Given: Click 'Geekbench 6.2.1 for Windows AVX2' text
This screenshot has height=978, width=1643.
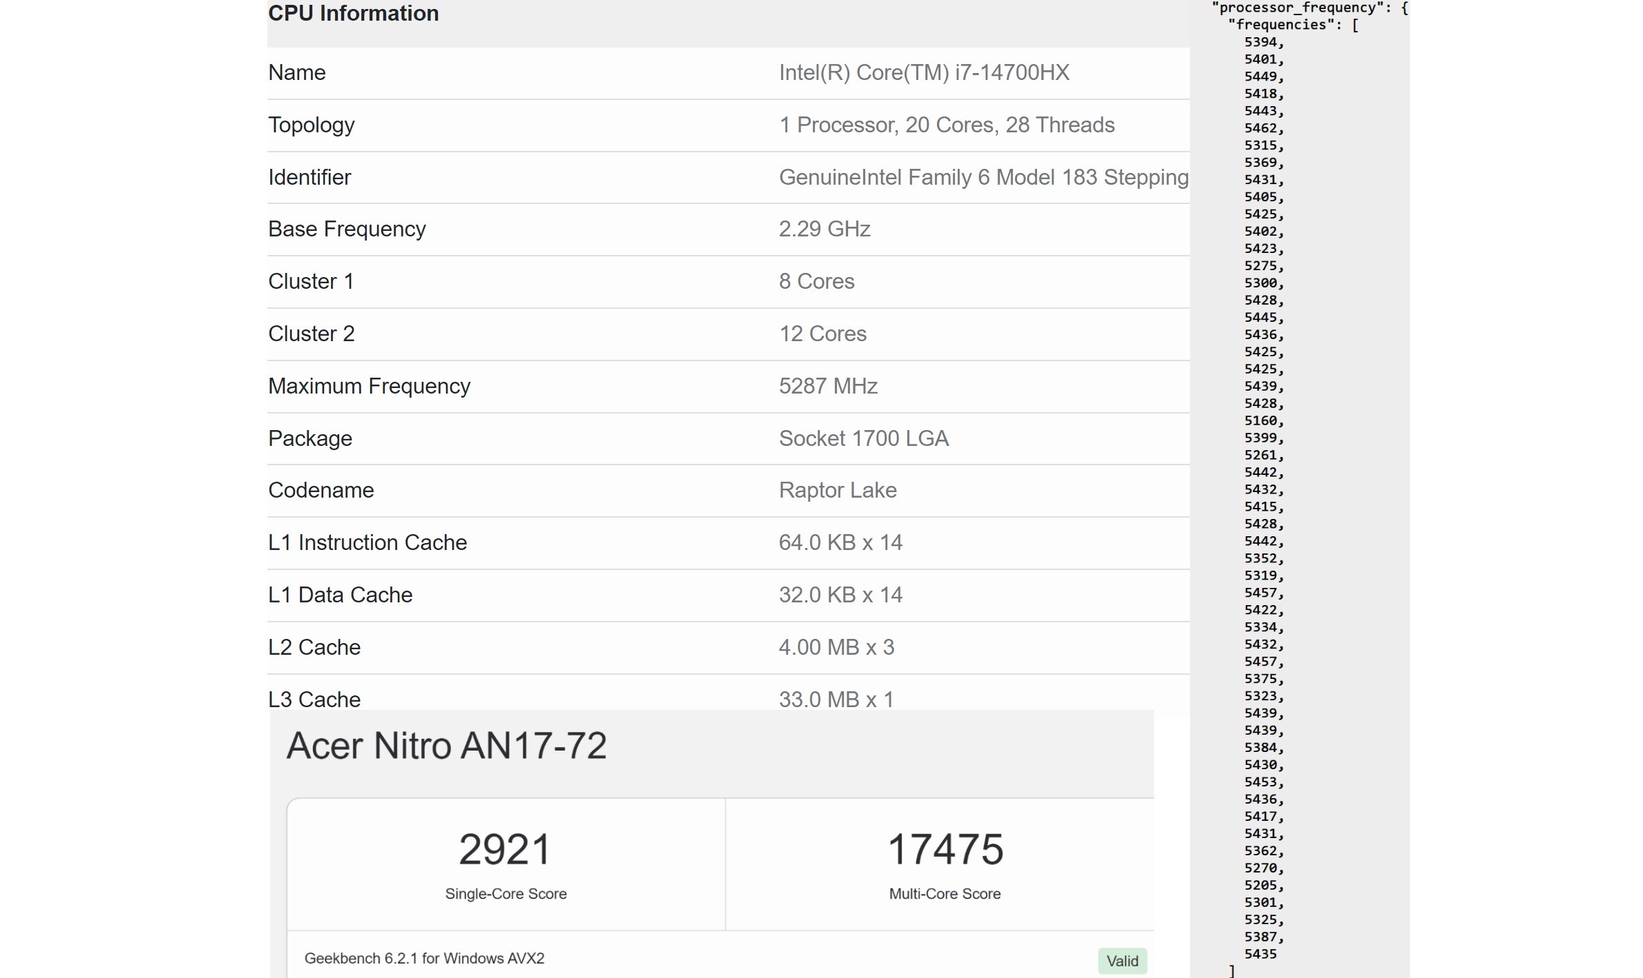Looking at the screenshot, I should click(x=424, y=959).
